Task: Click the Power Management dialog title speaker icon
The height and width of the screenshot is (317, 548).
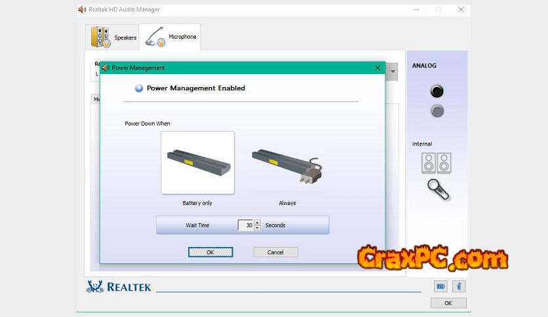Action: point(106,67)
